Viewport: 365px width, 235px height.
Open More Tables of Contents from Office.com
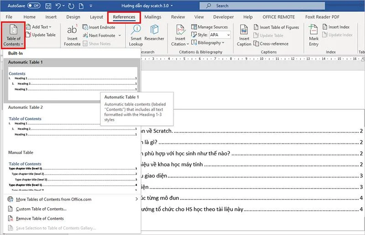tap(72, 199)
